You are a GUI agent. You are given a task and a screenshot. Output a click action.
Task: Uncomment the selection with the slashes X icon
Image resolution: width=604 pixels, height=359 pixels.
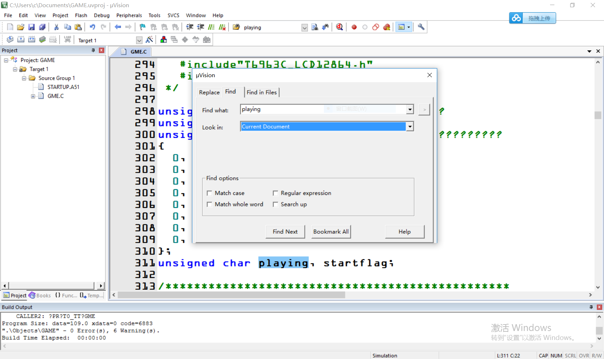[x=222, y=27]
